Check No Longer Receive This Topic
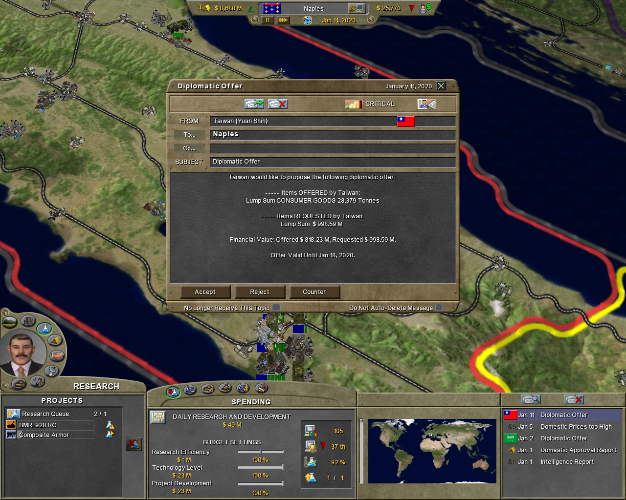Viewport: 626px width, 500px height. click(x=276, y=307)
